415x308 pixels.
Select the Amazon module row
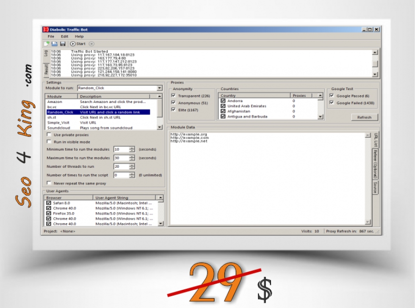pos(98,102)
